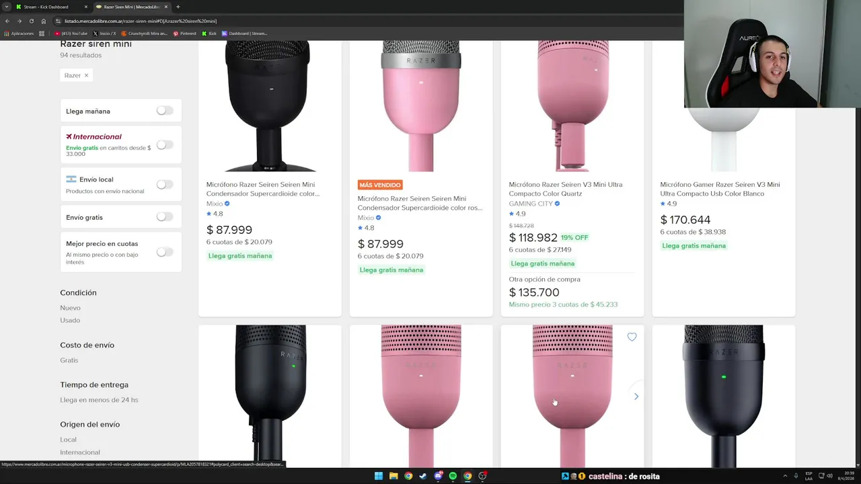Open Seiren V3 Mini Color Blanco listing title
861x484 pixels.
pyautogui.click(x=720, y=189)
